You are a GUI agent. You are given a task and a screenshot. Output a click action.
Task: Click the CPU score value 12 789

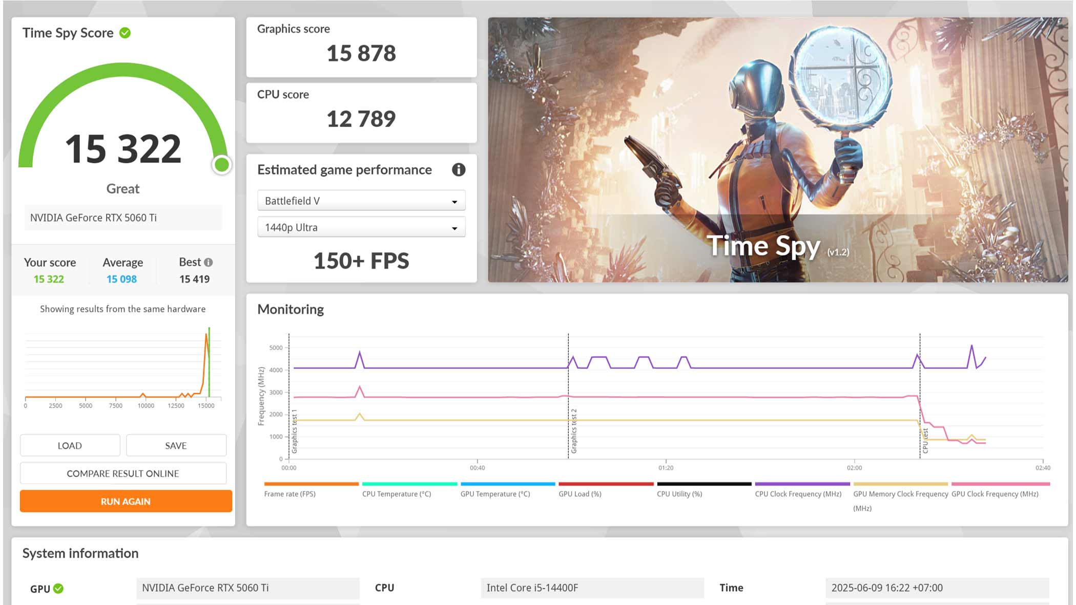(x=361, y=119)
